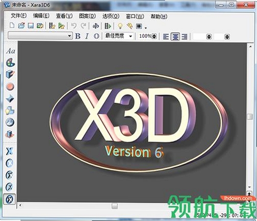The height and width of the screenshot is (221, 257).
Task: Click the highlighted X button icon at sidebar bottom
Action: coord(10,199)
